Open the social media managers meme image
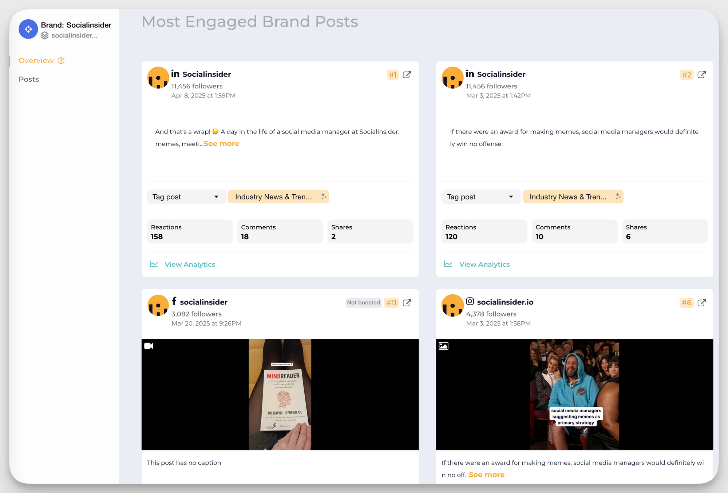728x493 pixels. pyautogui.click(x=574, y=394)
